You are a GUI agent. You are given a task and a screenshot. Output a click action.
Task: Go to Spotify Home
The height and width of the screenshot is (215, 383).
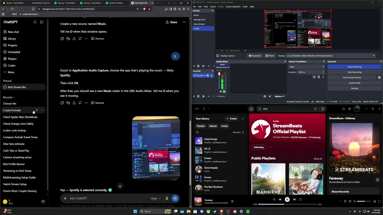[251, 109]
